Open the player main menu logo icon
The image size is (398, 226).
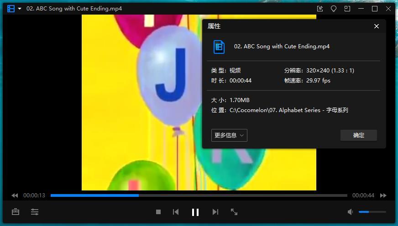point(11,9)
